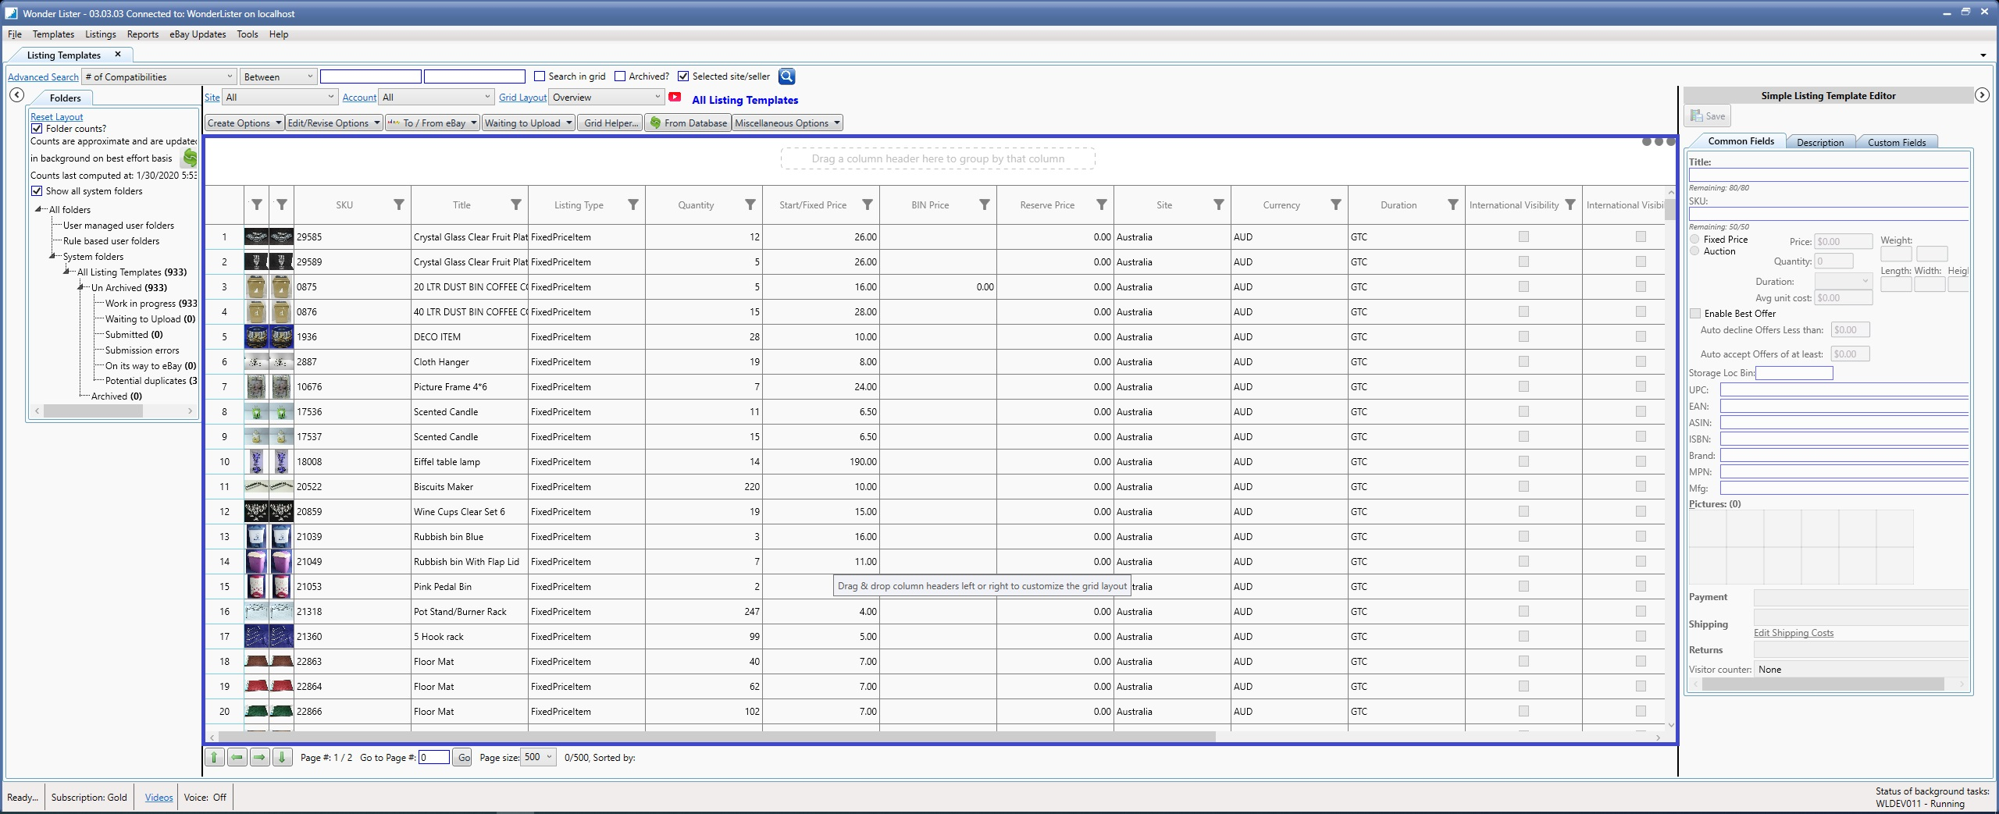Open the Templates menu
Screen dimensions: 1999x814
tap(53, 34)
